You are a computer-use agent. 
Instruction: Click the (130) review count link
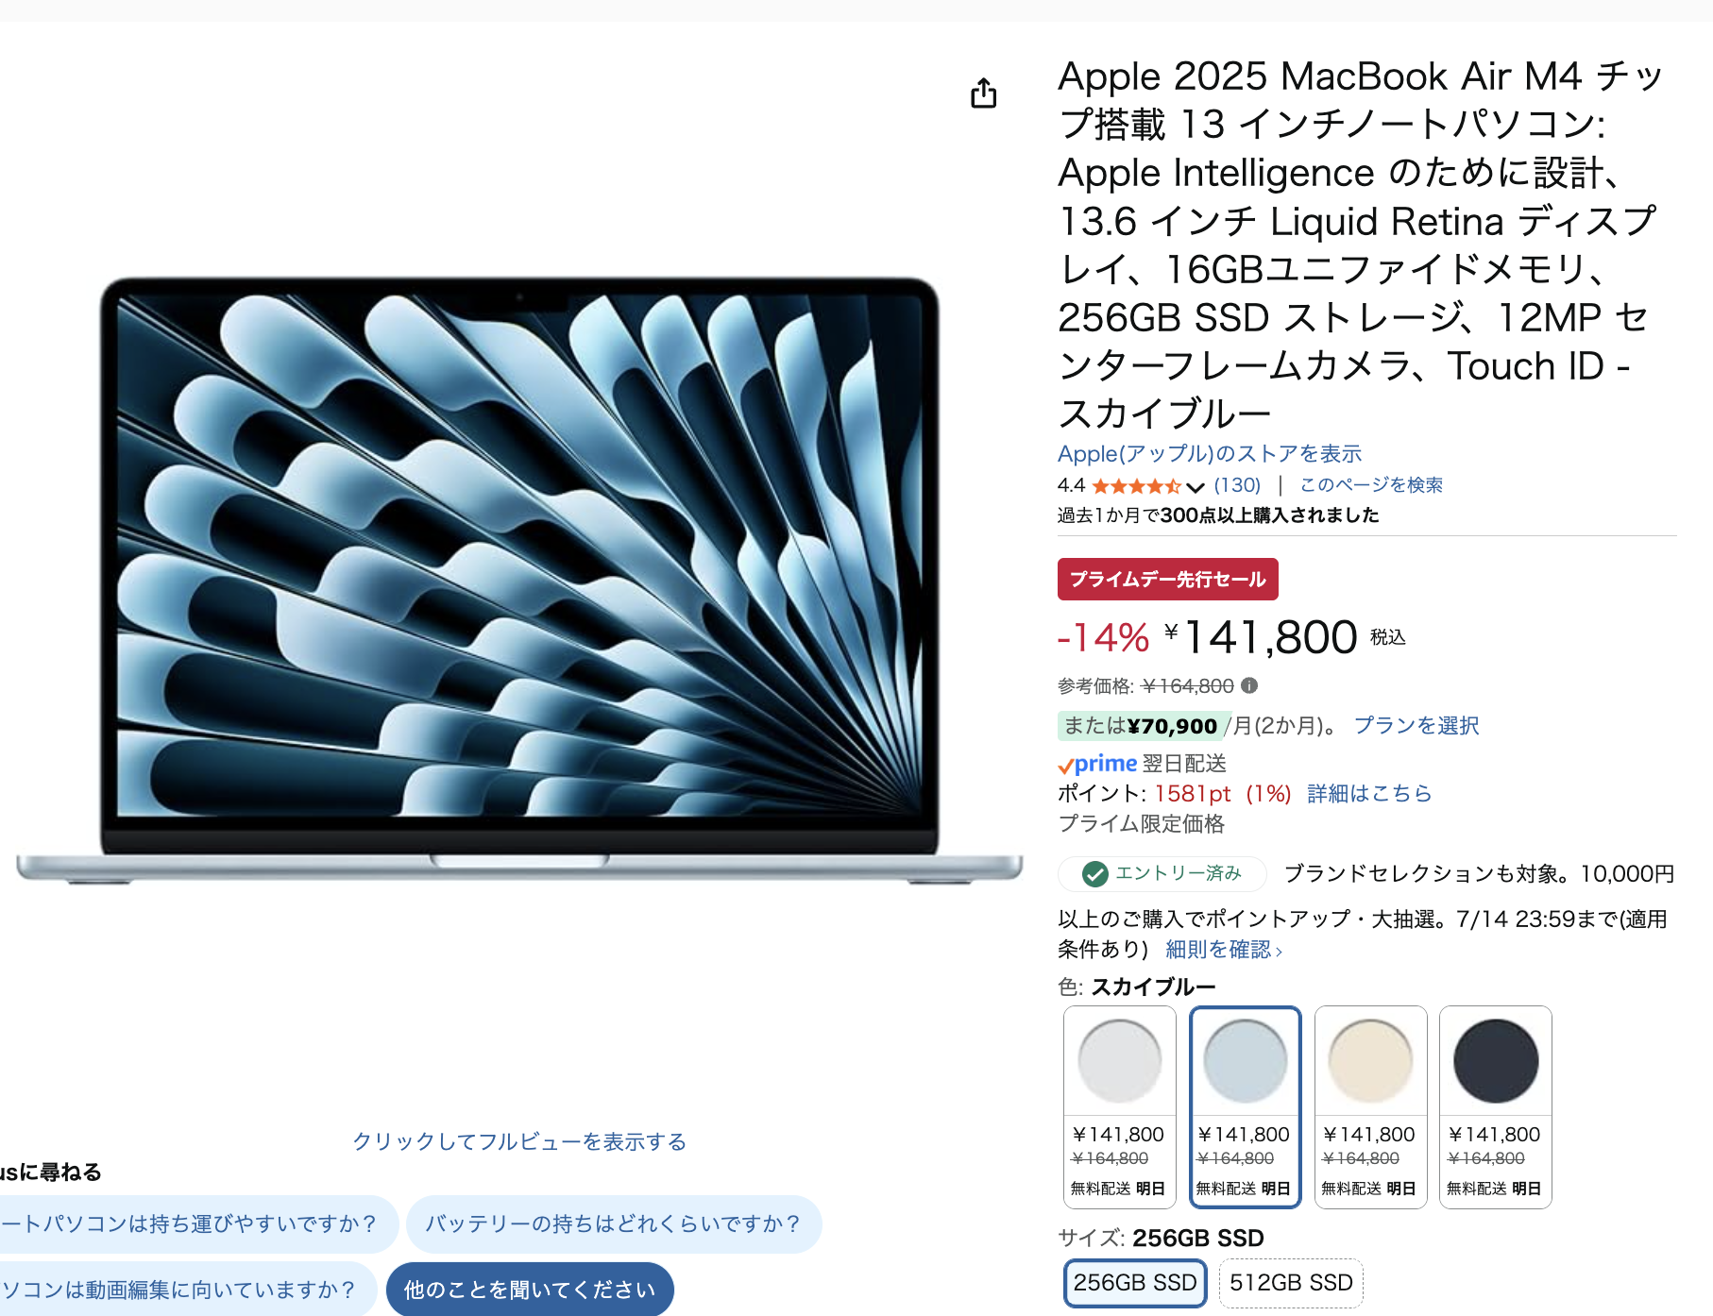click(1237, 485)
